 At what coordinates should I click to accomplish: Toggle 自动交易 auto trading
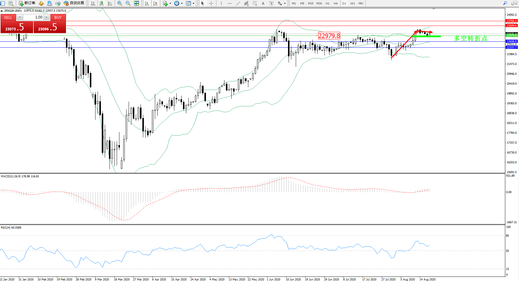point(74,3)
